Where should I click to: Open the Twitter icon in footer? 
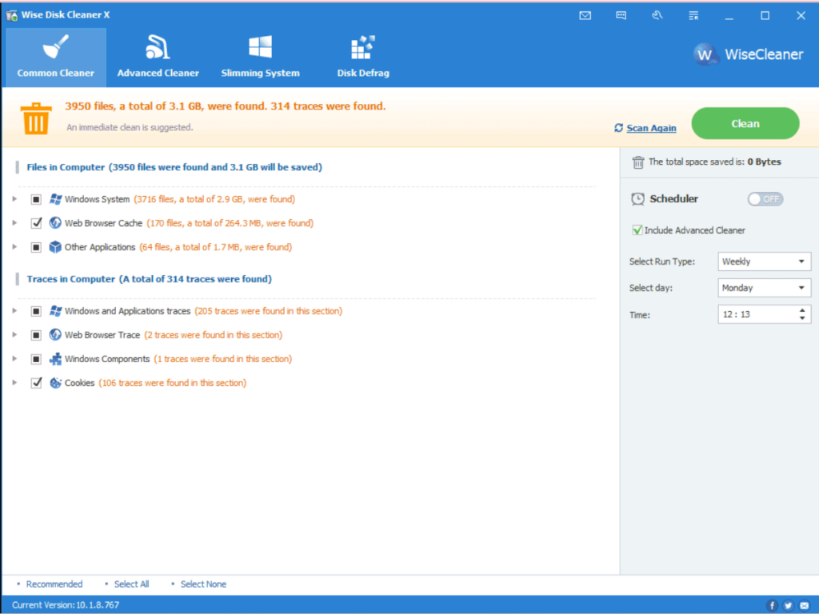(787, 605)
